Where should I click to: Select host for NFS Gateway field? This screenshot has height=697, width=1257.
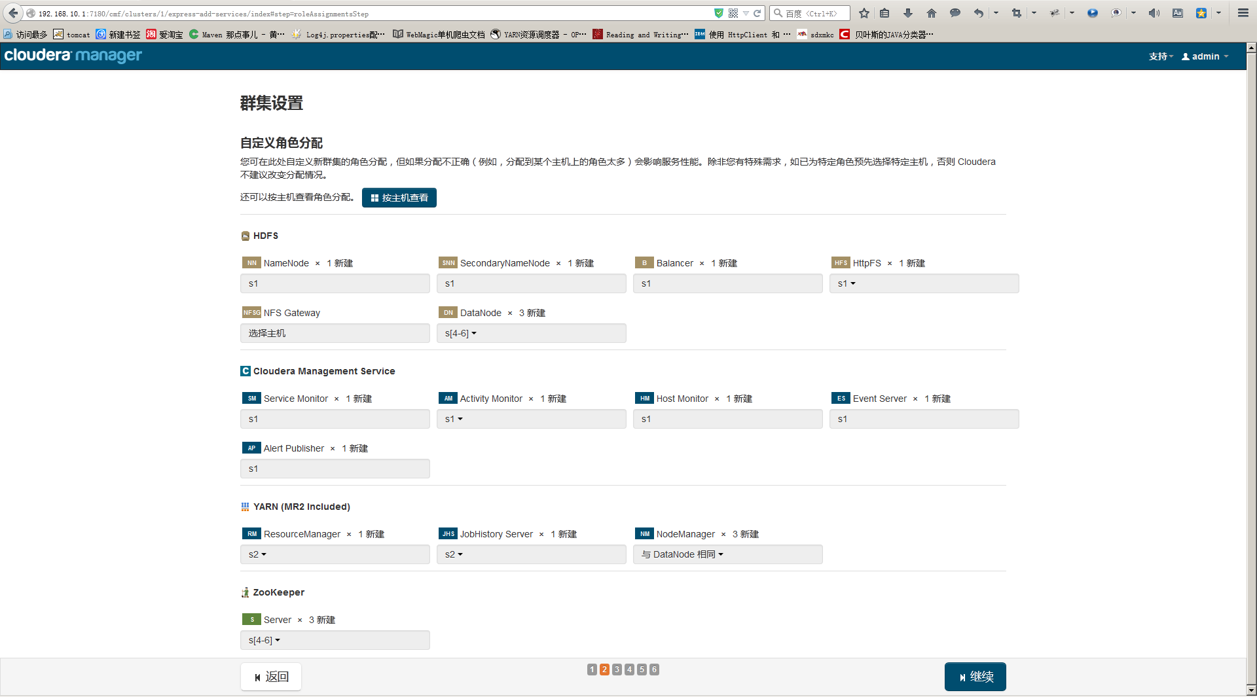[335, 333]
